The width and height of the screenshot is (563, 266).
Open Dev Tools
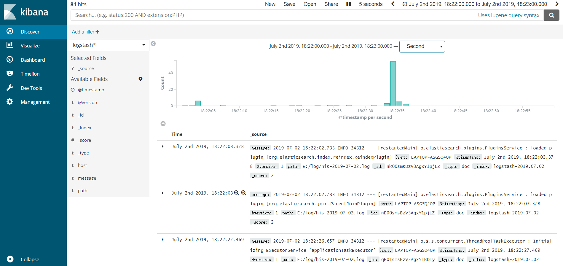point(33,88)
